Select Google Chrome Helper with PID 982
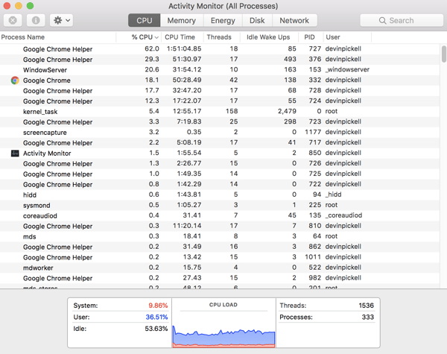Screen dimensions: 447x354 click(220, 278)
